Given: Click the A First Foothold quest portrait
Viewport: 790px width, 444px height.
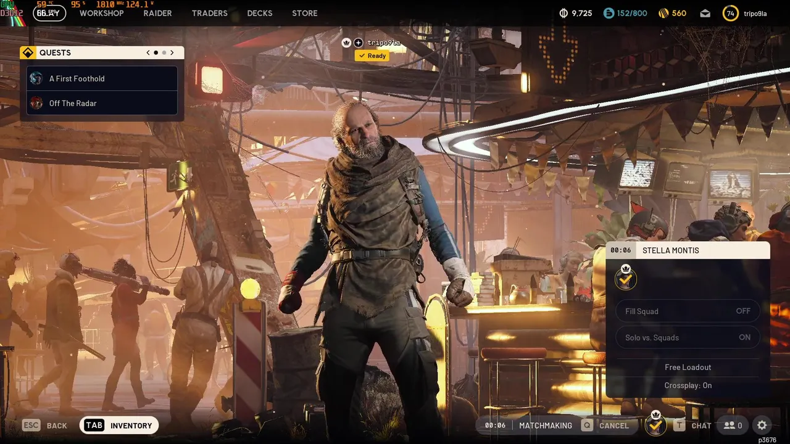Looking at the screenshot, I should coord(36,78).
